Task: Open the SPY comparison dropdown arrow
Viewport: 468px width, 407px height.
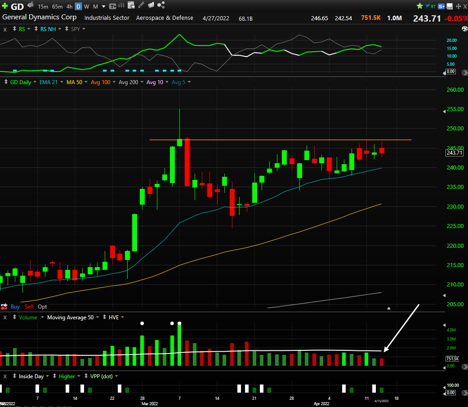Action: click(84, 29)
